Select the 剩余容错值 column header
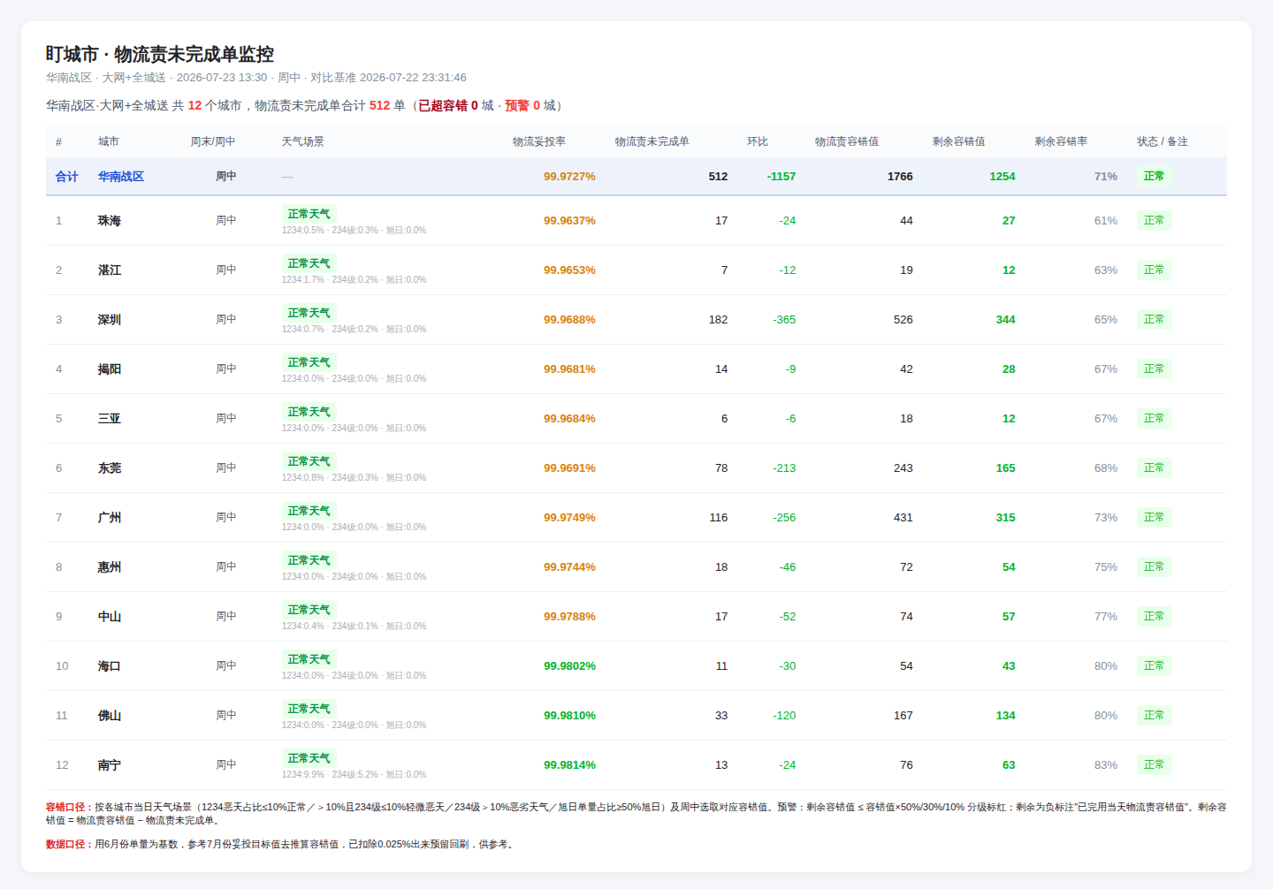Image resolution: width=1273 pixels, height=889 pixels. pos(959,141)
